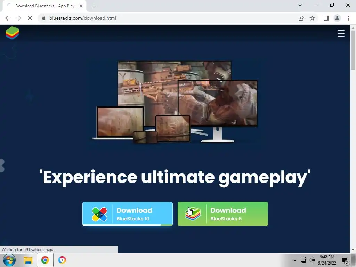Click the BlueStacks logo in page header

coord(12,33)
